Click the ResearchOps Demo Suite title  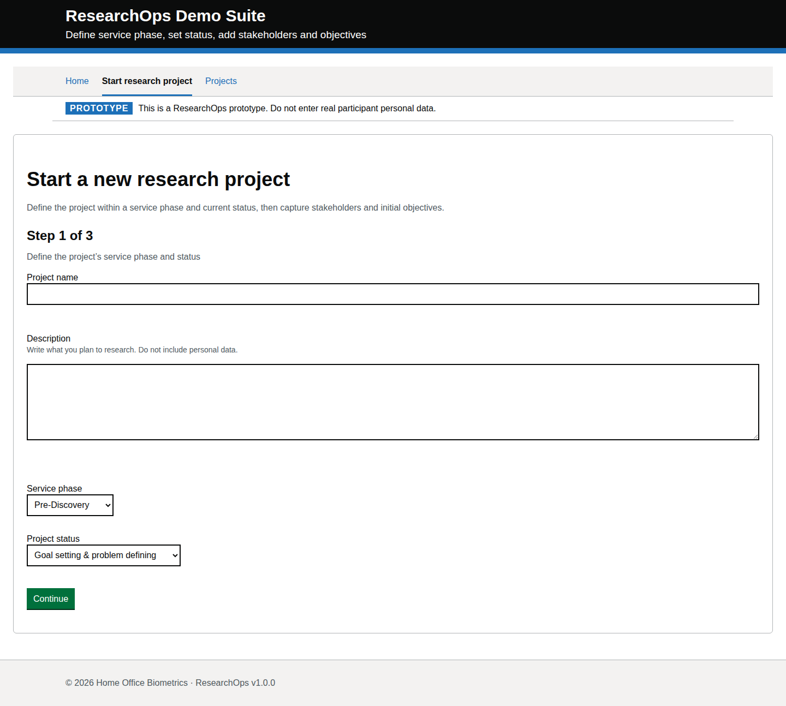[165, 16]
